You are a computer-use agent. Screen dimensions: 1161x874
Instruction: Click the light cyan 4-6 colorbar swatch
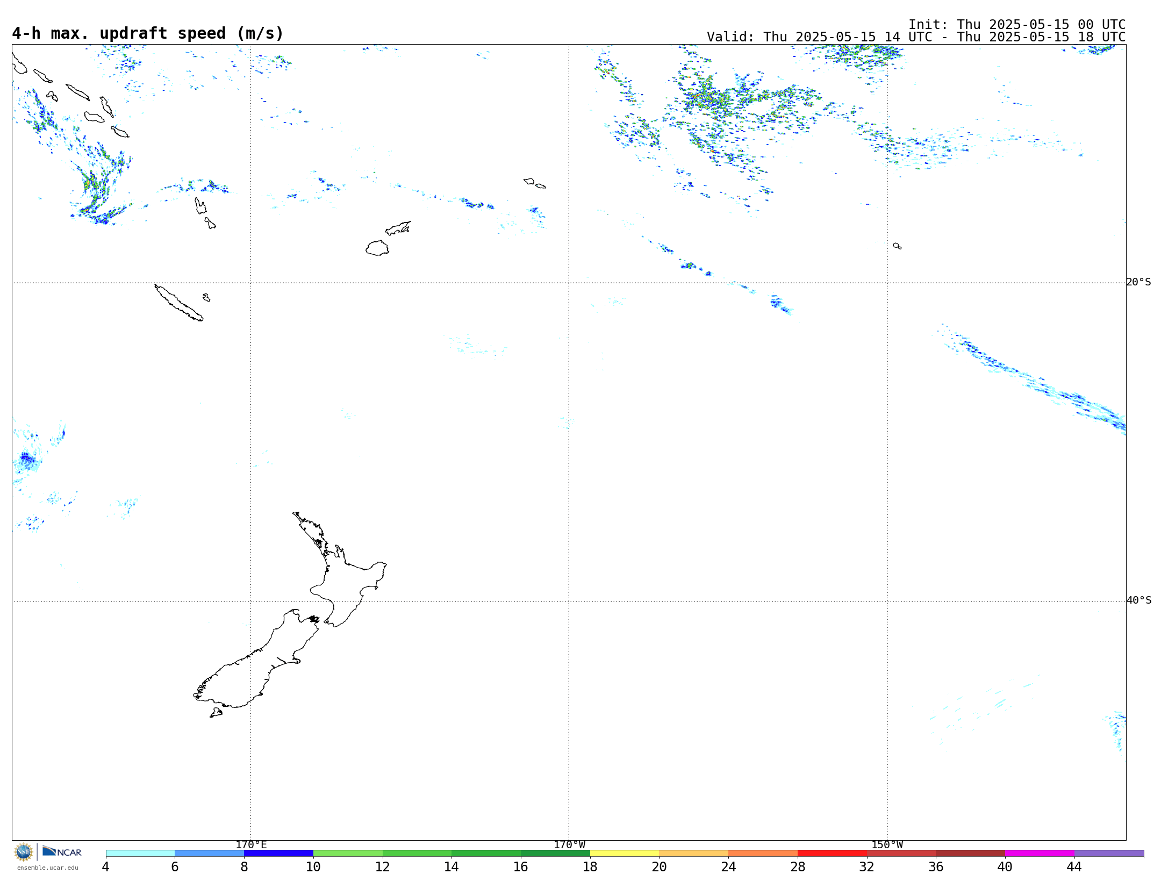click(x=140, y=853)
